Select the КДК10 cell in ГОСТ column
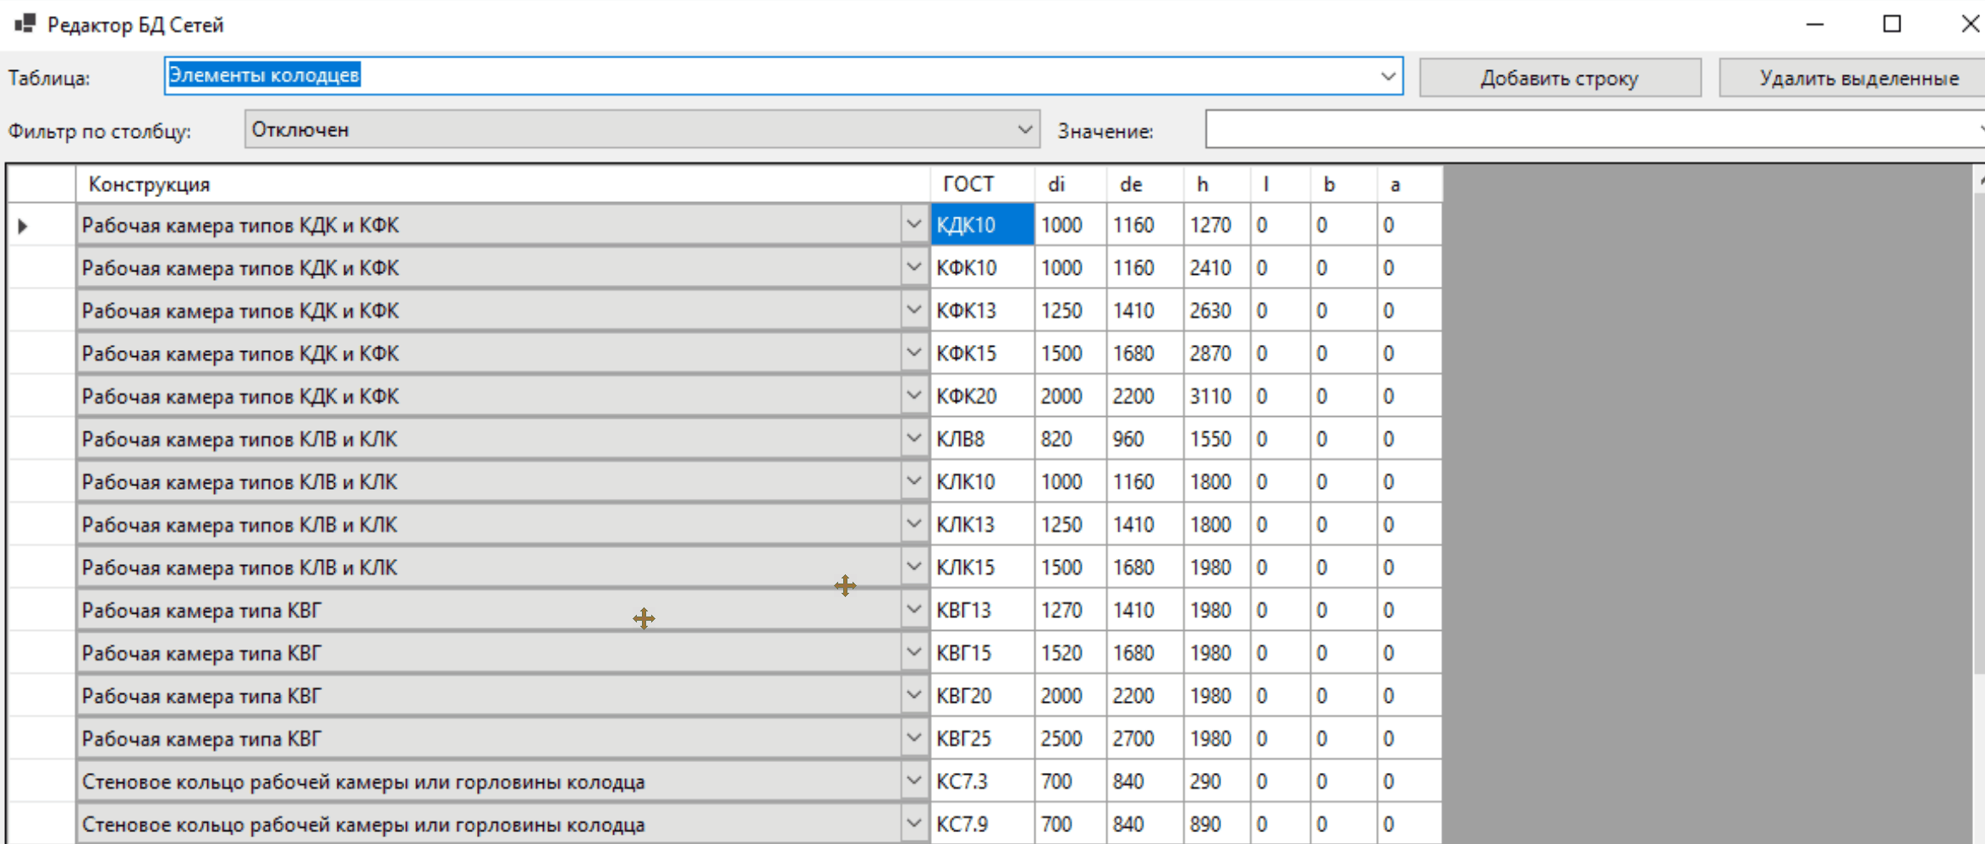 (x=981, y=225)
